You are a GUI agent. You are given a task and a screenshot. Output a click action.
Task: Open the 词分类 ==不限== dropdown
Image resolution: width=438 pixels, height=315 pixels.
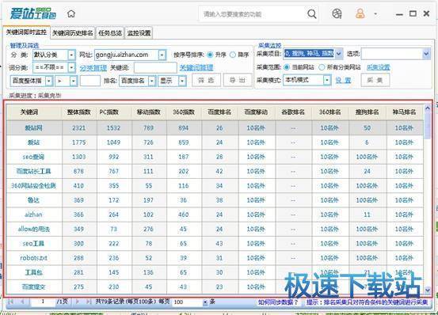pyautogui.click(x=71, y=67)
